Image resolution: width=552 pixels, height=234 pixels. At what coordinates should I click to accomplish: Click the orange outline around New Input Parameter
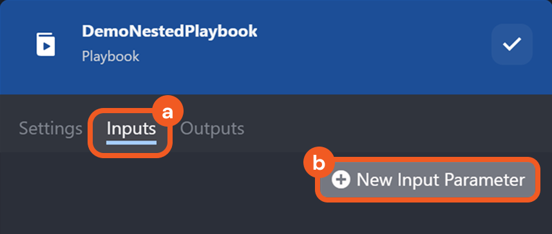[428, 199]
